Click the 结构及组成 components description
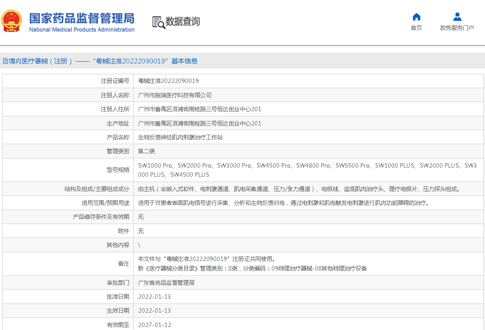485x330 pixels. pyautogui.click(x=298, y=189)
